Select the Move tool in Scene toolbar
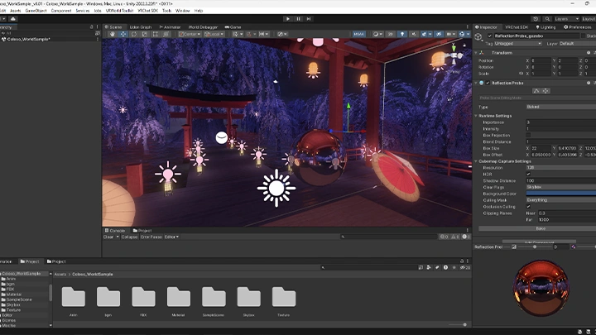 (x=123, y=34)
